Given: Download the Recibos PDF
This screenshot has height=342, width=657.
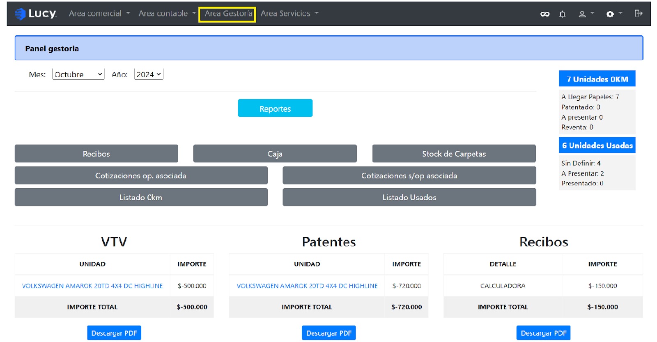Looking at the screenshot, I should click(544, 333).
